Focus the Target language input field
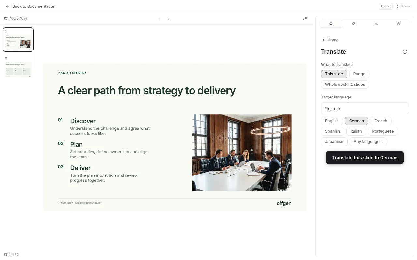This screenshot has width=417, height=260. pos(365,109)
